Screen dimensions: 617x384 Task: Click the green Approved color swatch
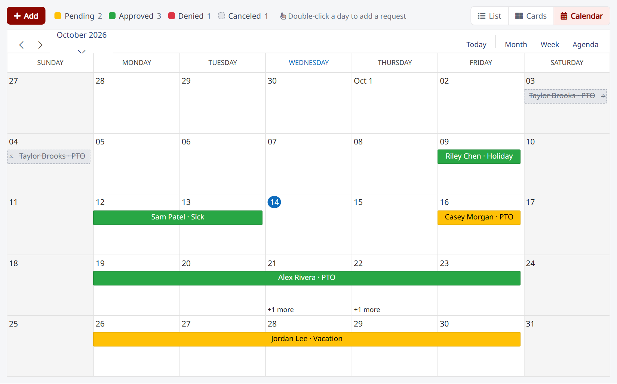[x=112, y=16]
